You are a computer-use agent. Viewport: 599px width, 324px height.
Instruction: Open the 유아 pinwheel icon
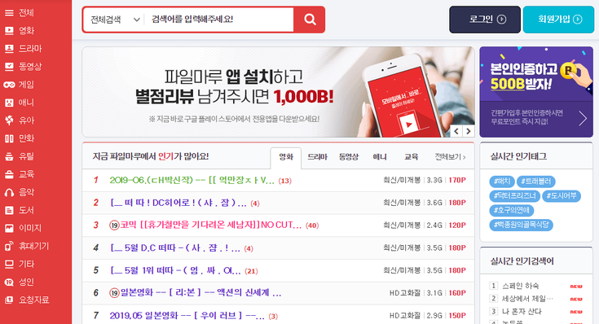click(9, 120)
